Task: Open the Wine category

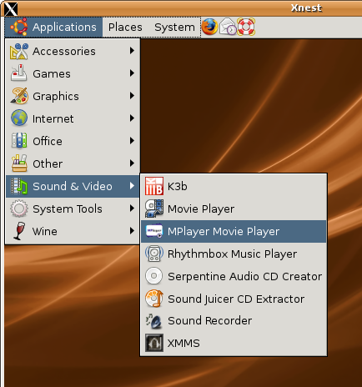Action: [x=73, y=231]
